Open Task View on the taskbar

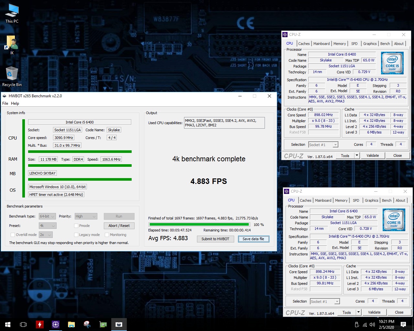click(x=23, y=325)
